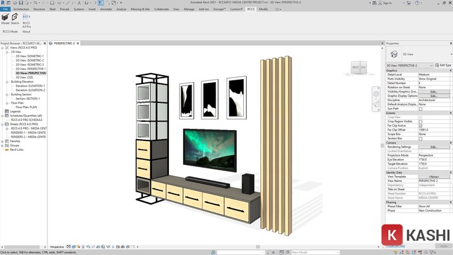Collapse the Graphics properties section

coord(450,71)
